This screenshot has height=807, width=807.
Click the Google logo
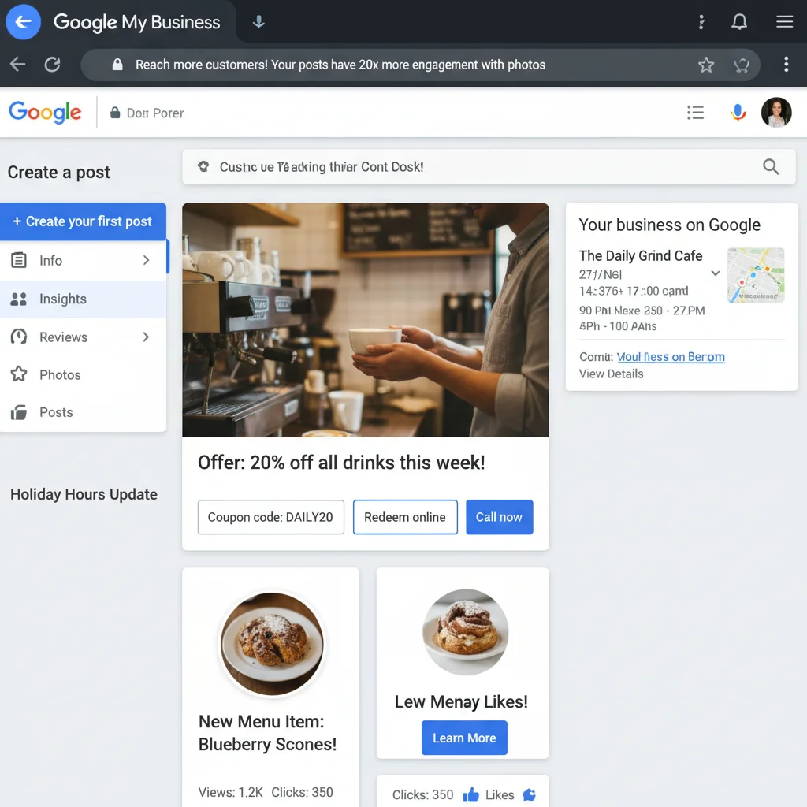coord(45,112)
